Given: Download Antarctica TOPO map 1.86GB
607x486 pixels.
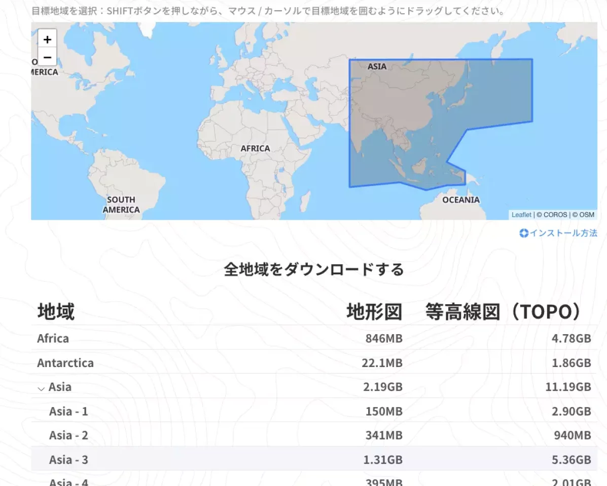Looking at the screenshot, I should pyautogui.click(x=571, y=363).
